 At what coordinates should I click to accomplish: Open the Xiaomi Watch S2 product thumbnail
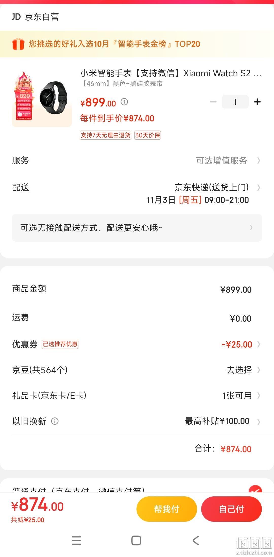[42, 98]
